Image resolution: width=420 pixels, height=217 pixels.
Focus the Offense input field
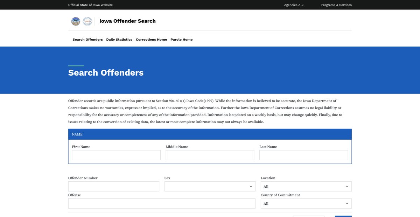(162, 204)
